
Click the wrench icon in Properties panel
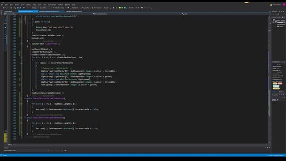click(x=278, y=100)
